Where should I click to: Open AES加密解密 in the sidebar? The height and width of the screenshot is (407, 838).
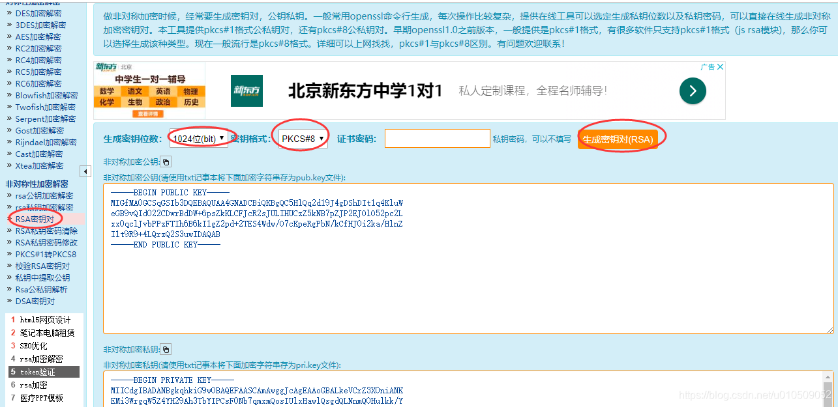38,36
